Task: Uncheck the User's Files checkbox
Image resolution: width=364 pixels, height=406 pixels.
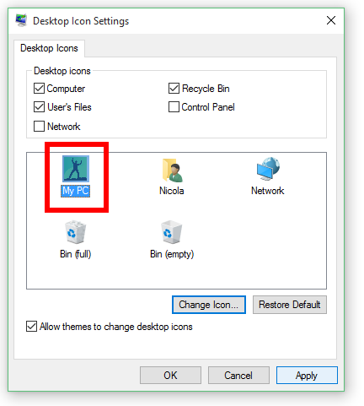Action: pyautogui.click(x=39, y=107)
